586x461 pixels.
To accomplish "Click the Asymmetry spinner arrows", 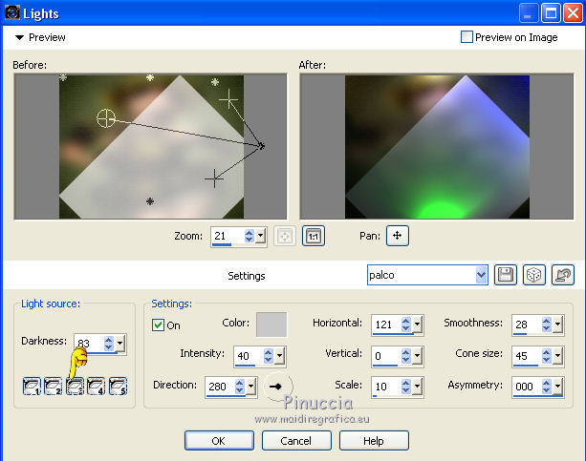I will pos(547,387).
